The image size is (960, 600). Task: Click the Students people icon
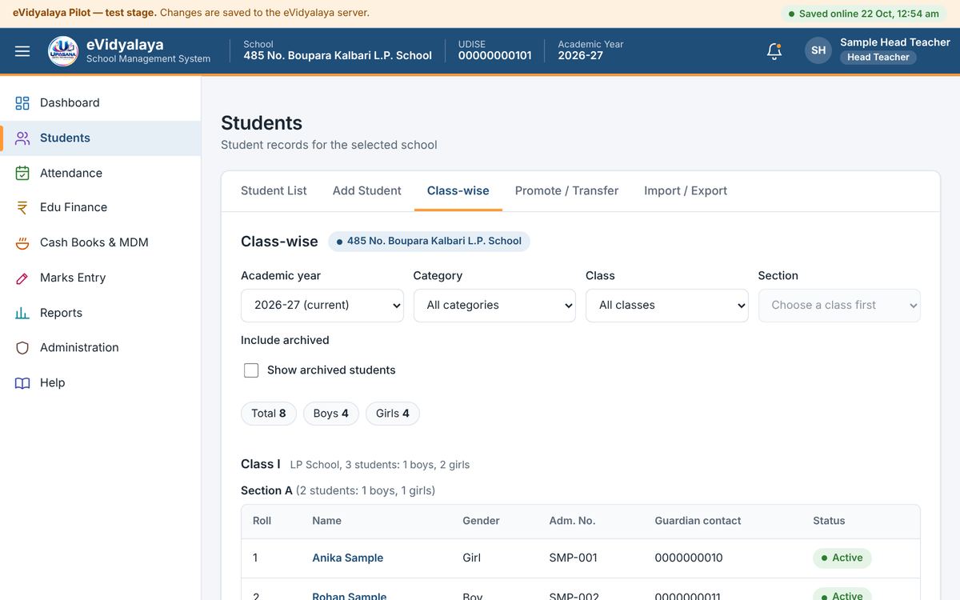click(x=22, y=138)
